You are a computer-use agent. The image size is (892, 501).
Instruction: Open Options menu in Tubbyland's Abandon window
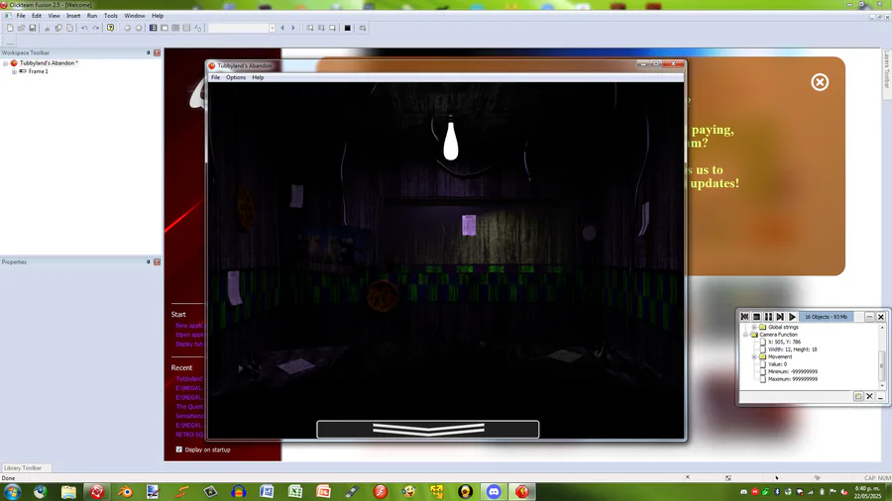tap(236, 77)
